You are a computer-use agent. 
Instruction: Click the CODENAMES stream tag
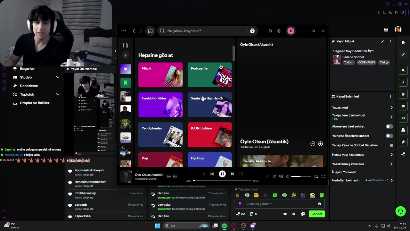(366, 63)
